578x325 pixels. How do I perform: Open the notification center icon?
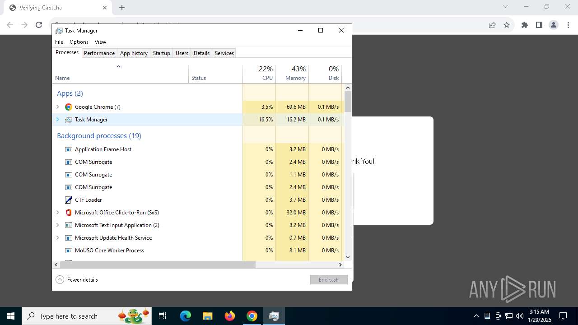[563, 316]
